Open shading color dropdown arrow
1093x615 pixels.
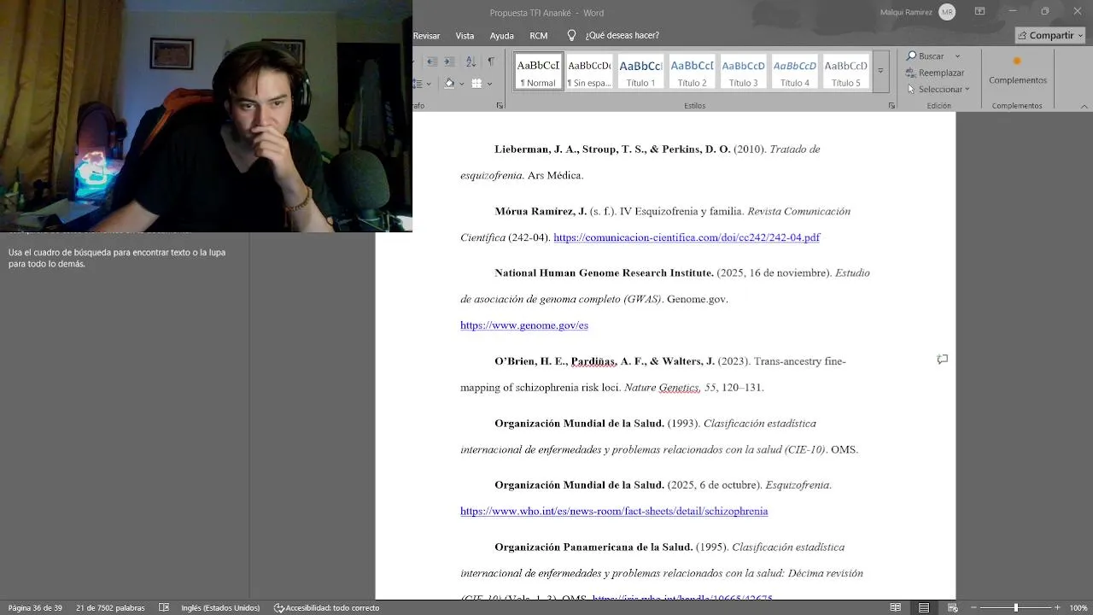coord(462,84)
